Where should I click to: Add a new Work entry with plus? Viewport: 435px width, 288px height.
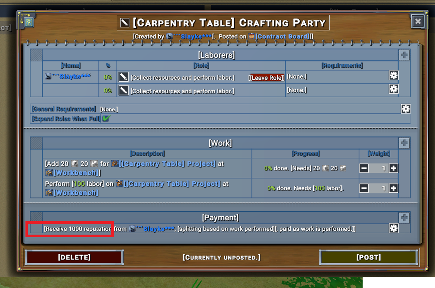[x=404, y=143]
